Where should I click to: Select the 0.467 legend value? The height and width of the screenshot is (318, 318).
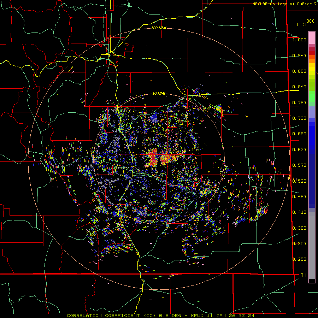(299, 196)
